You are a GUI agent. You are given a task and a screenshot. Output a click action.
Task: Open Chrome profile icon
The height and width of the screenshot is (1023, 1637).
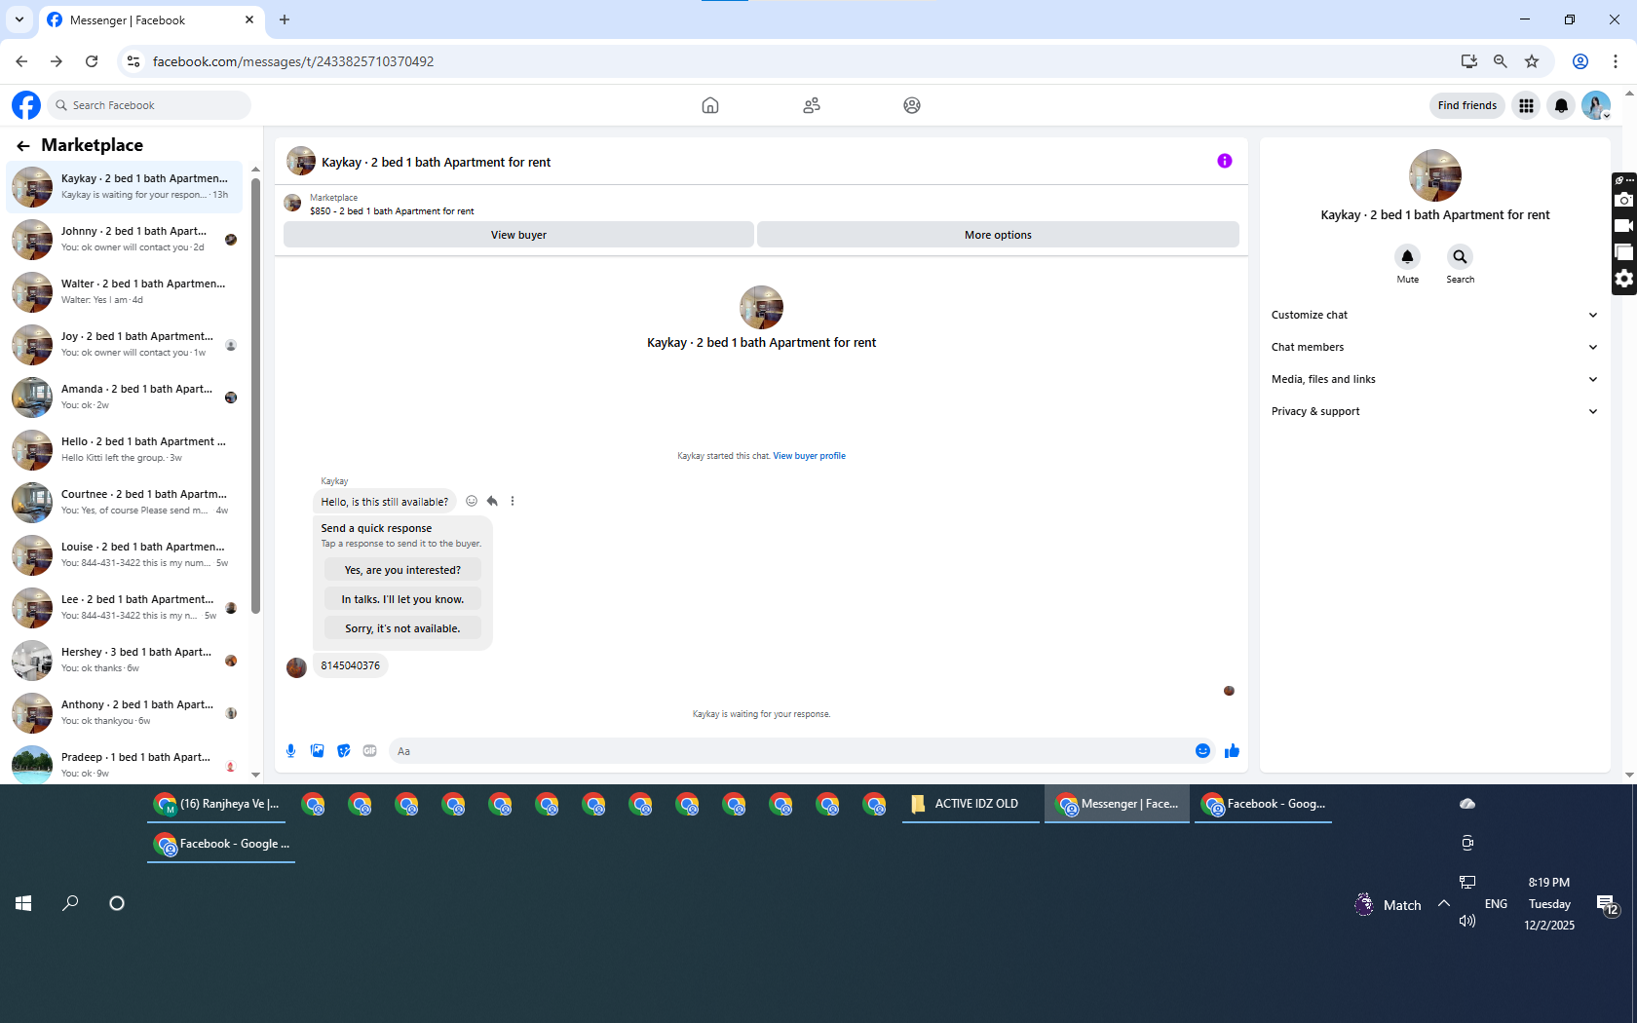click(1580, 61)
